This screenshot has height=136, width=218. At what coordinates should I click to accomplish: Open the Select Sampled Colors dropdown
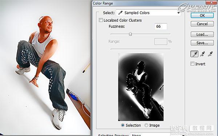coord(148,13)
